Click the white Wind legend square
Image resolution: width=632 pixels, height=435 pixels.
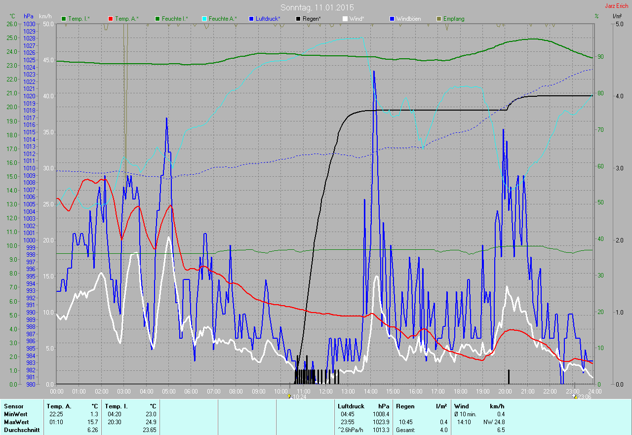pos(345,19)
